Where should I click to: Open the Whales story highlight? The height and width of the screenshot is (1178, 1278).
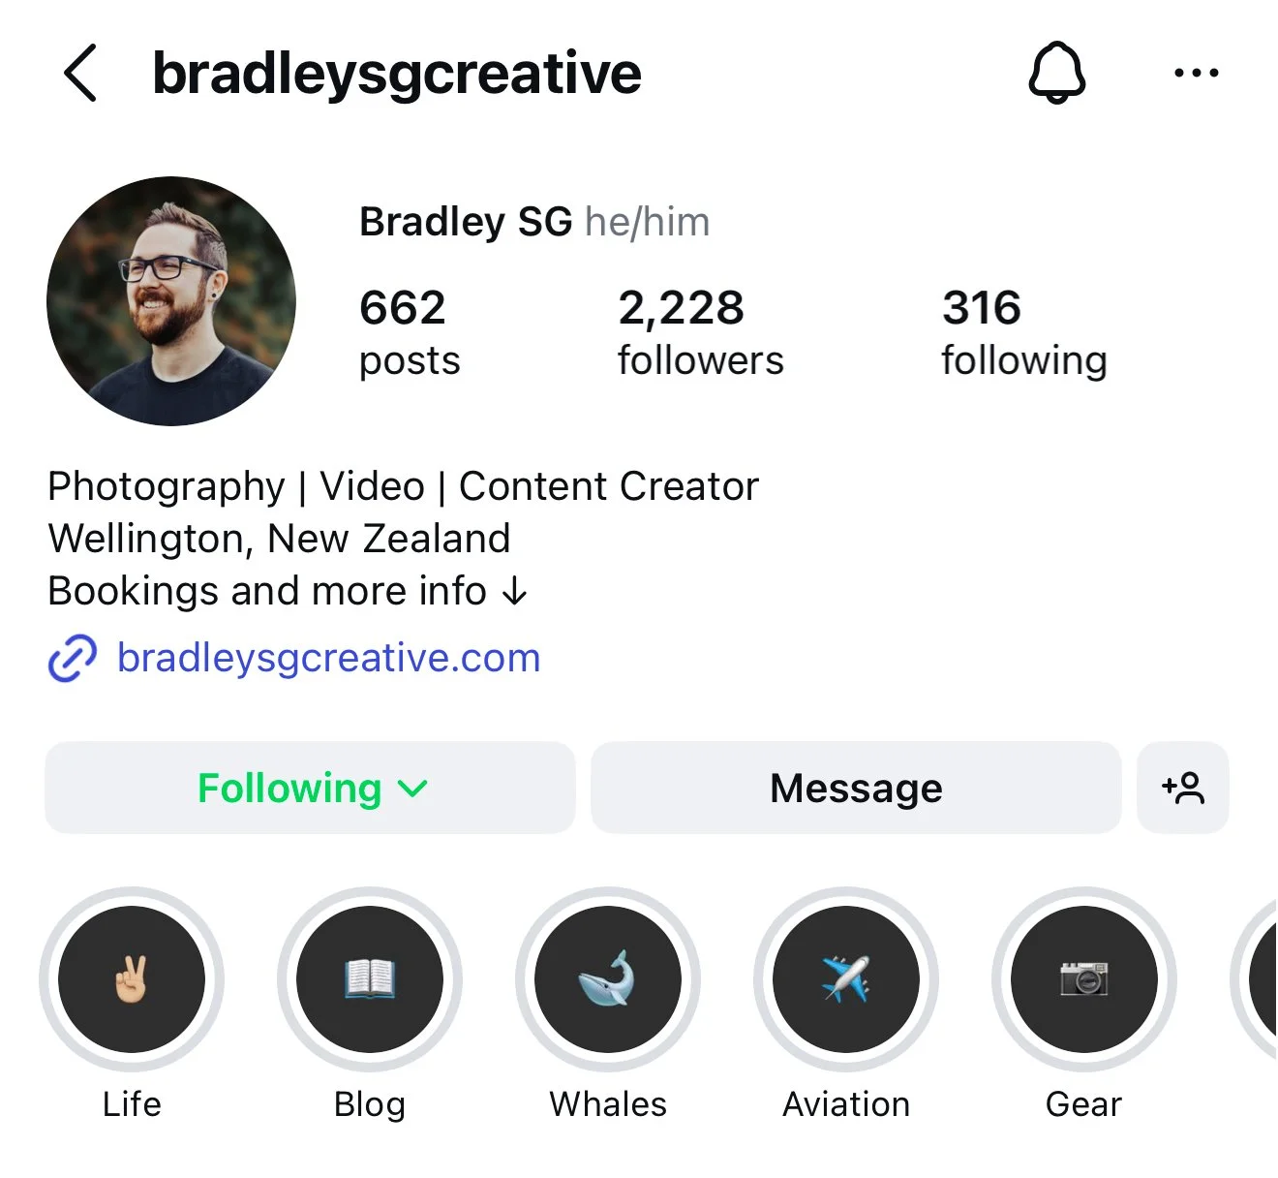point(608,979)
